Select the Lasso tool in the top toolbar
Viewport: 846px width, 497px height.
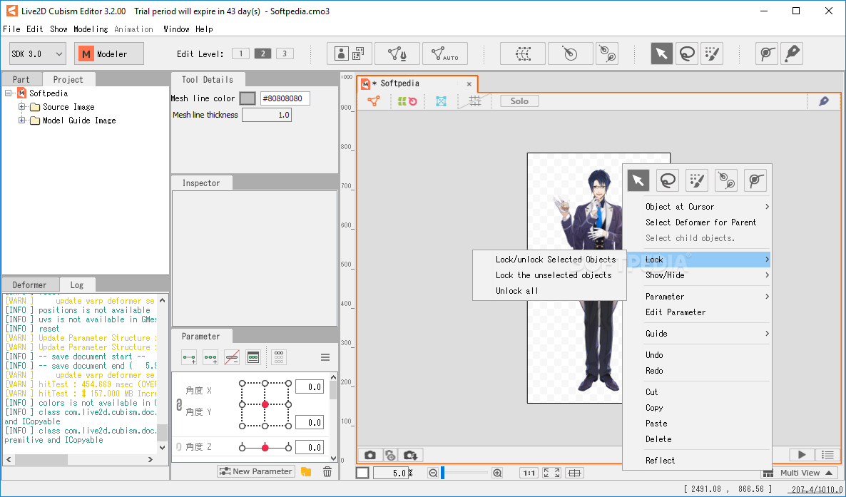click(687, 53)
